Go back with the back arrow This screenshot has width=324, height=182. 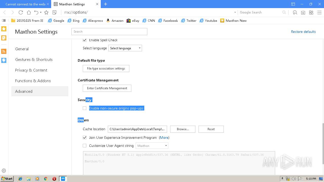[5, 12]
